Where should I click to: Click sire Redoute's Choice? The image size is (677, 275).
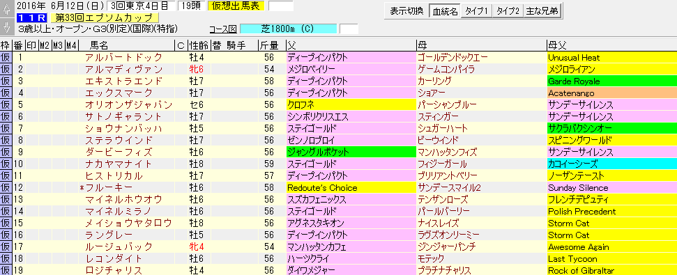pyautogui.click(x=351, y=188)
